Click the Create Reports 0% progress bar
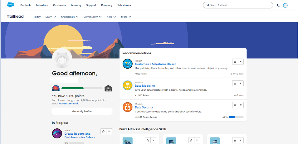298x144 pixels. pyautogui.click(x=76, y=143)
